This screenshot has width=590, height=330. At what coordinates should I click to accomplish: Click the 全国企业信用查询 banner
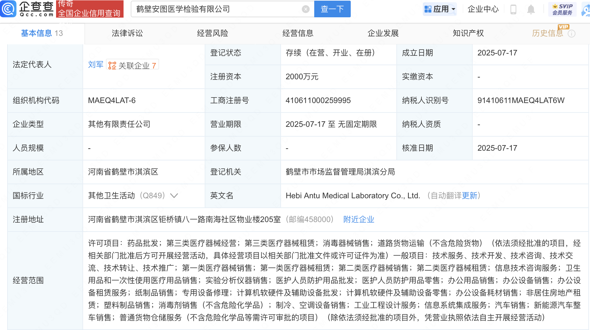coord(90,9)
